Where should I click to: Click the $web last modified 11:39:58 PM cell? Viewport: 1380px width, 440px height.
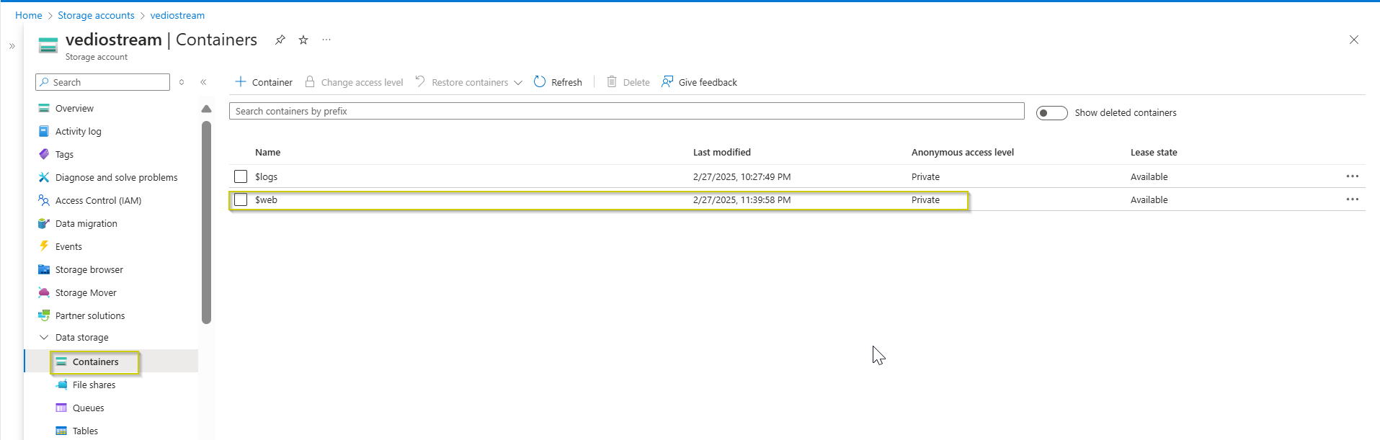(742, 199)
